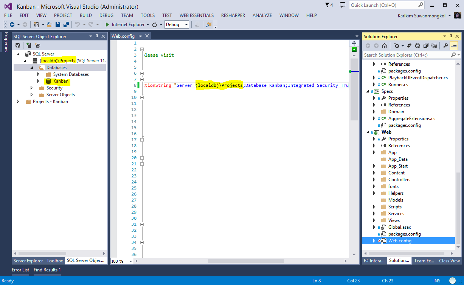Switch to the Toolbox tab
Image resolution: width=464 pixels, height=285 pixels.
click(55, 261)
